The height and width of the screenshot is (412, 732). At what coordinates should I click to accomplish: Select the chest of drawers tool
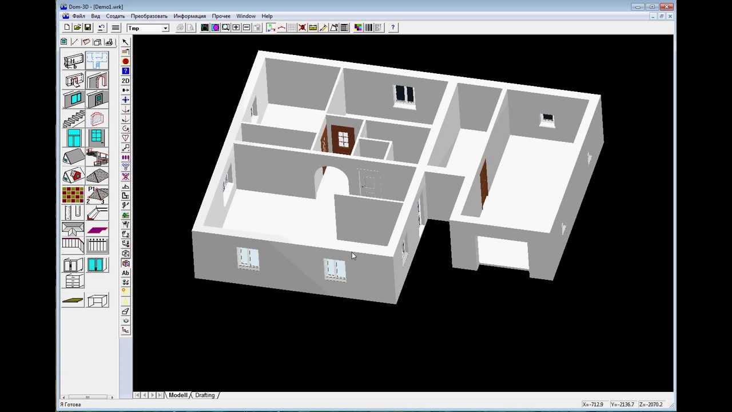pyautogui.click(x=73, y=282)
